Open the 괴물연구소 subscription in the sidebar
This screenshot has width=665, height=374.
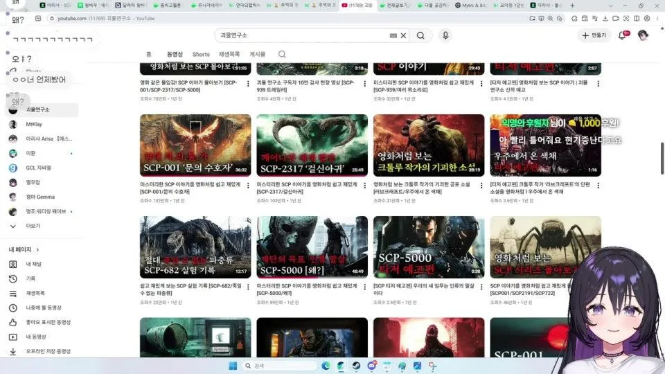(41, 110)
